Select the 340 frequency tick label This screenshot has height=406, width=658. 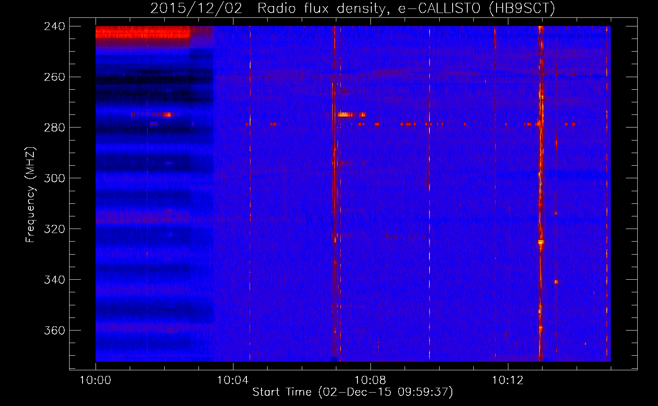[54, 280]
